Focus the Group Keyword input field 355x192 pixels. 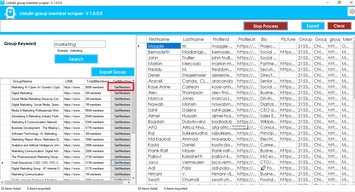pyautogui.click(x=80, y=44)
